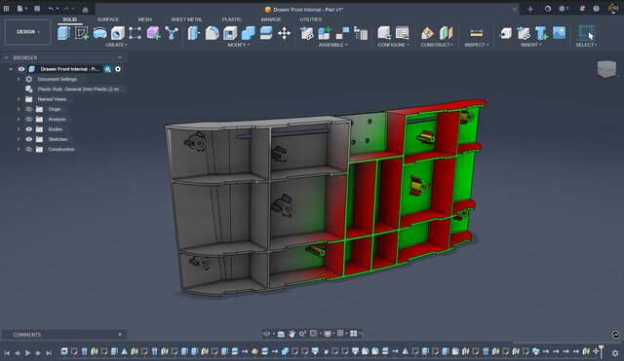
Task: Expand the Sketches folder
Action: coord(19,139)
